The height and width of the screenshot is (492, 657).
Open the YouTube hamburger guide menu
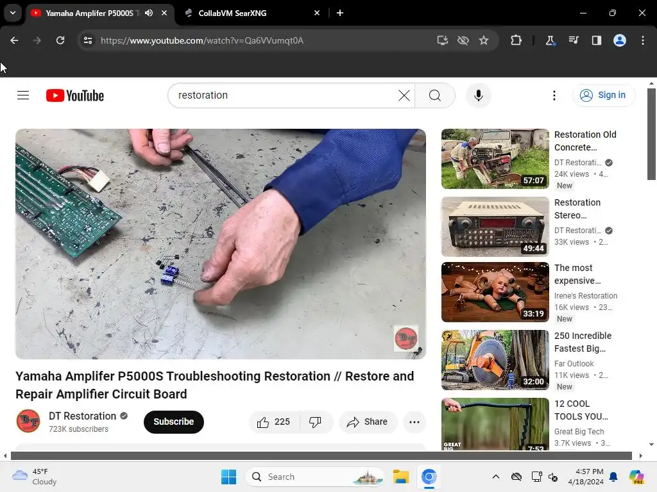point(23,95)
